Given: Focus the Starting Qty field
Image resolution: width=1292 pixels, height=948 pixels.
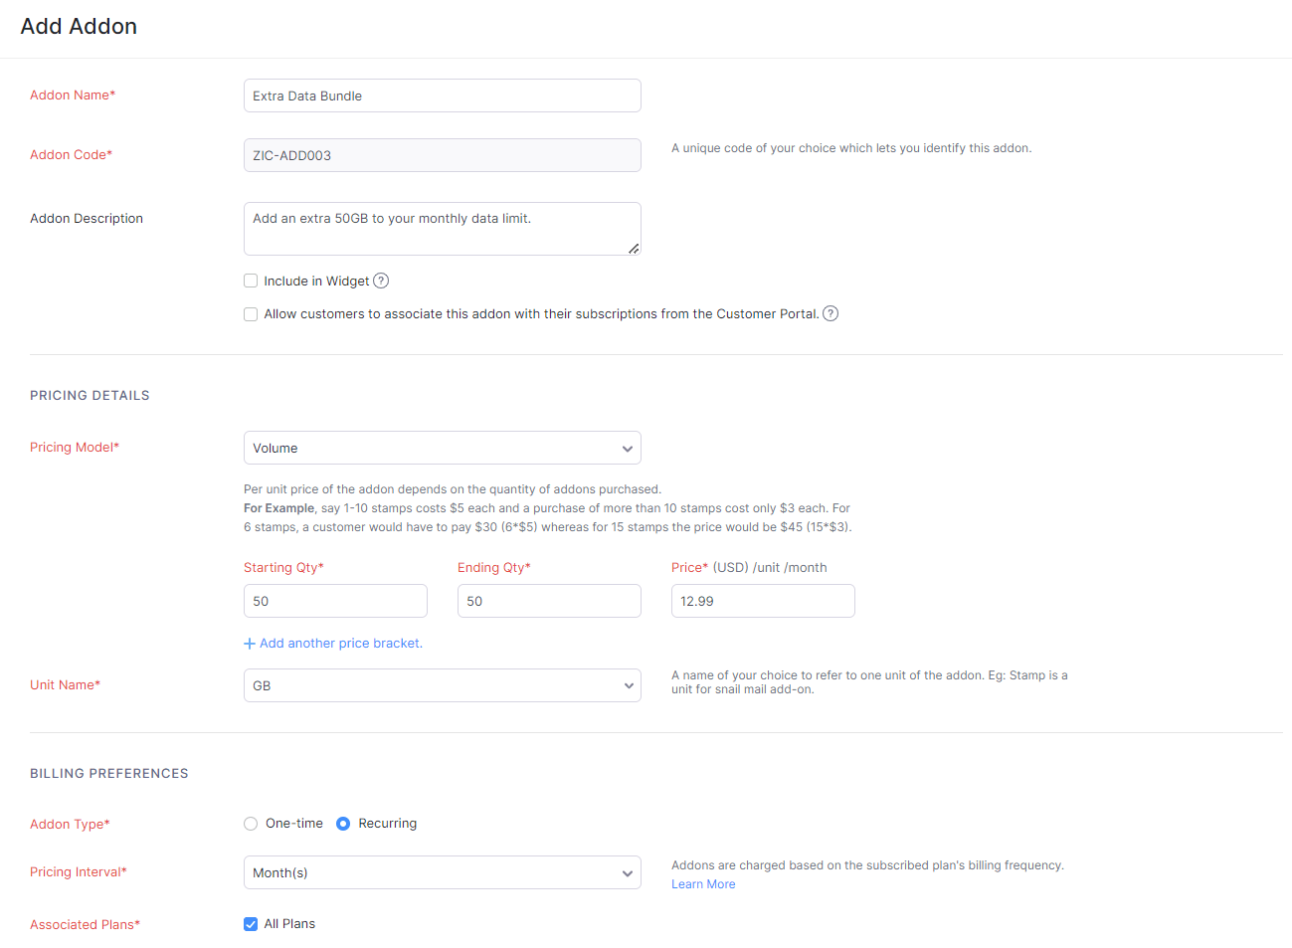Looking at the screenshot, I should [335, 601].
